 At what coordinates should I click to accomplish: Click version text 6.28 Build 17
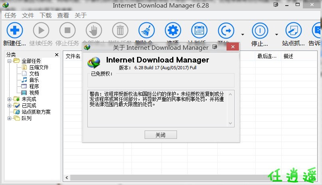157,68
